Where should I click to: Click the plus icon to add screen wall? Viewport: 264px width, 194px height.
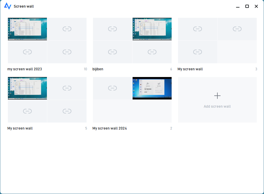click(x=217, y=95)
